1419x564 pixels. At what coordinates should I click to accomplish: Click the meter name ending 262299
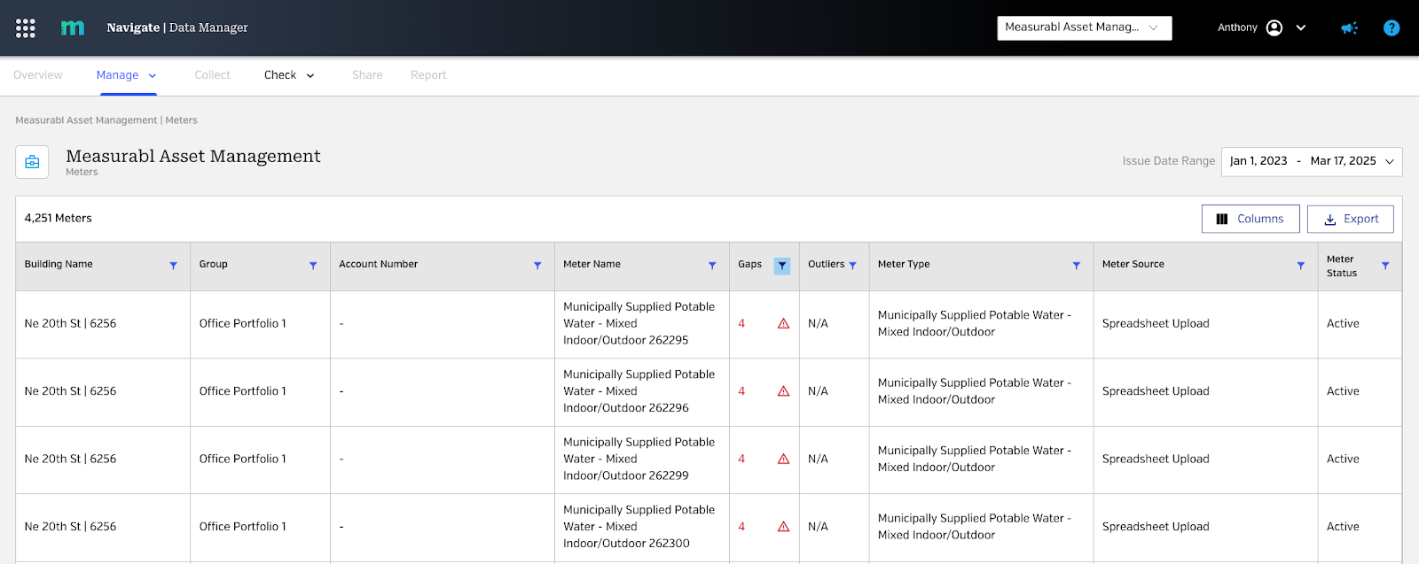coord(639,460)
